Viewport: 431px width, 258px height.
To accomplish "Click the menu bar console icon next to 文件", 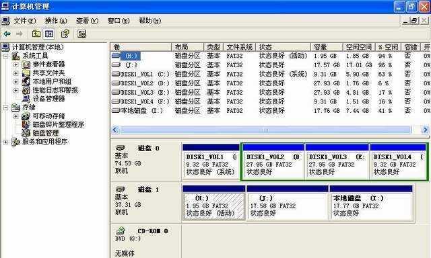I will tap(5, 21).
